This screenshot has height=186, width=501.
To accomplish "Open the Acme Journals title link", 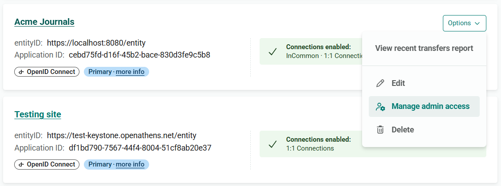I will [44, 22].
